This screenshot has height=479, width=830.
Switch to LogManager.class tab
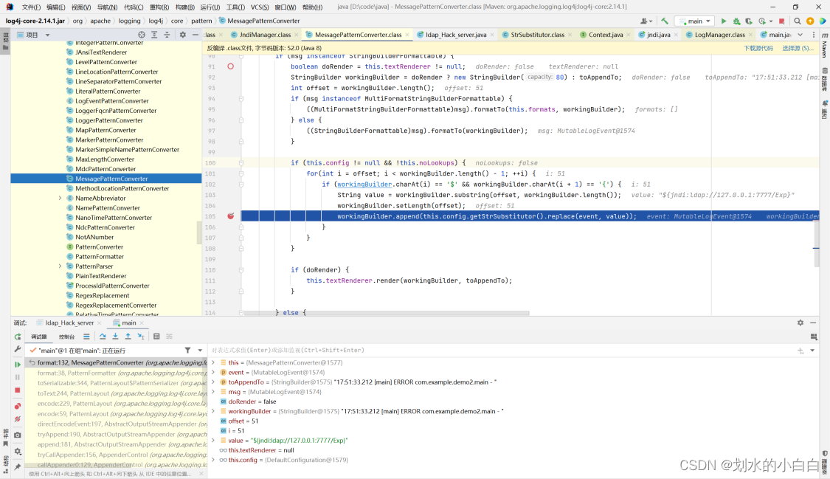719,35
